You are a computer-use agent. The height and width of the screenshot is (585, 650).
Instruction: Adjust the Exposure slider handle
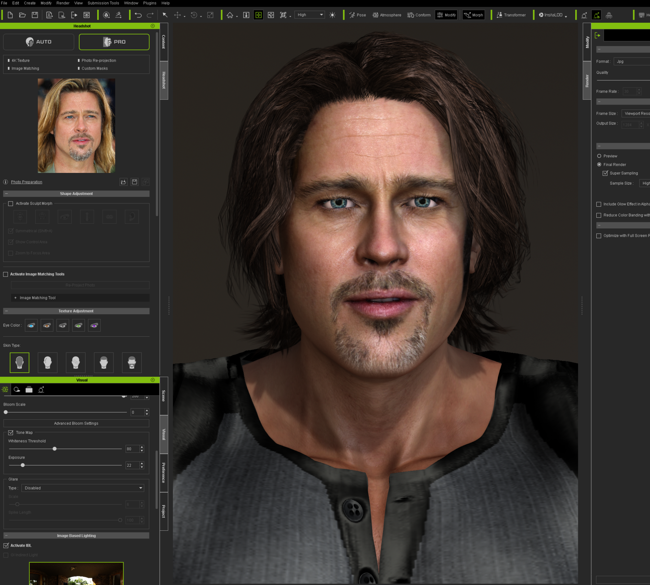(x=23, y=465)
